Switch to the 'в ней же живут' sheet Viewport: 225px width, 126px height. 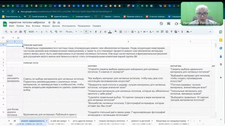[59, 121]
